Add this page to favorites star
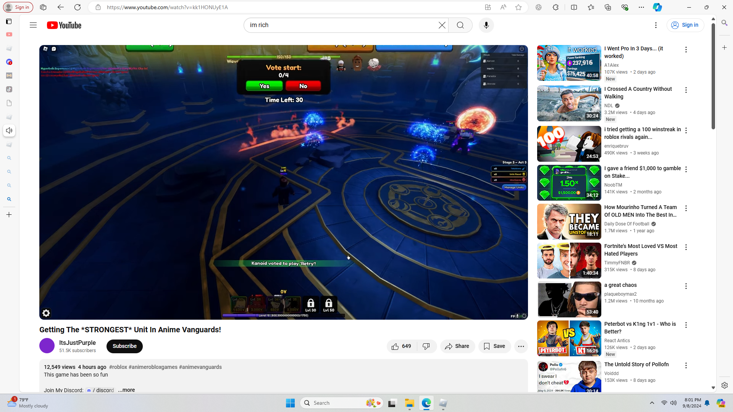Screen dimensions: 733x412 tap(518, 7)
